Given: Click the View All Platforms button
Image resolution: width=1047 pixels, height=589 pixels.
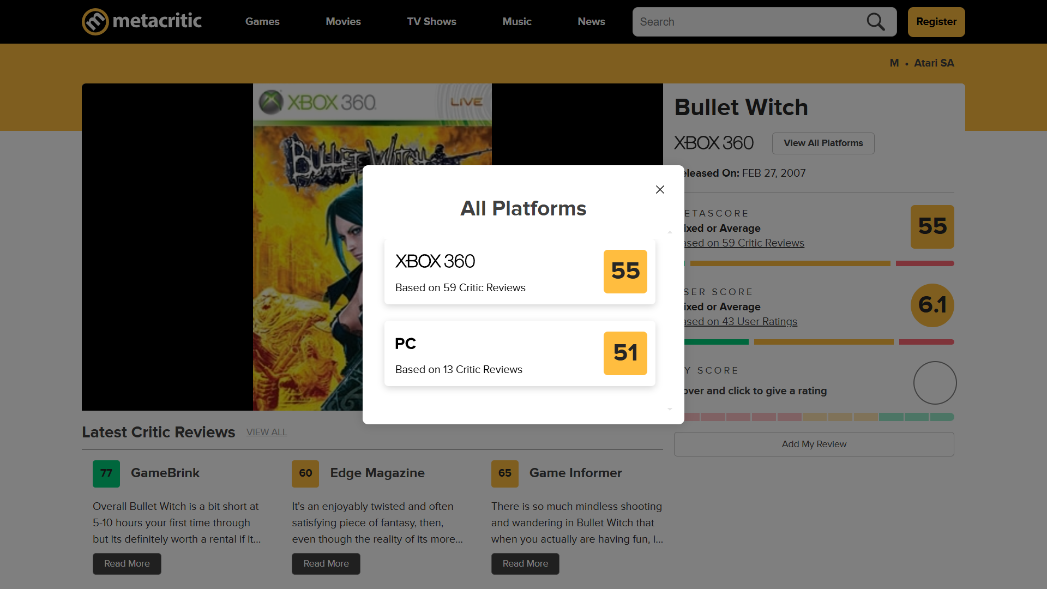Looking at the screenshot, I should point(823,143).
